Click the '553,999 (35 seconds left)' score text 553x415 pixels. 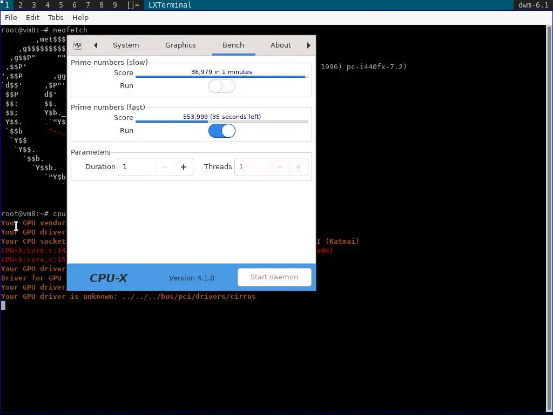[222, 117]
